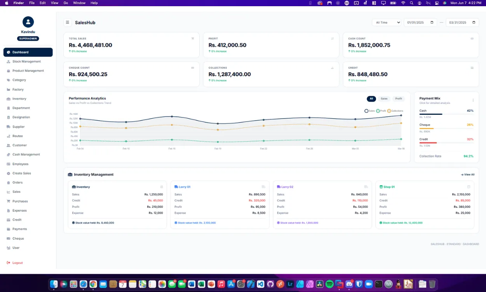The width and height of the screenshot is (486, 292).
Task: Toggle the Sales legend marker in chart
Action: (366, 111)
